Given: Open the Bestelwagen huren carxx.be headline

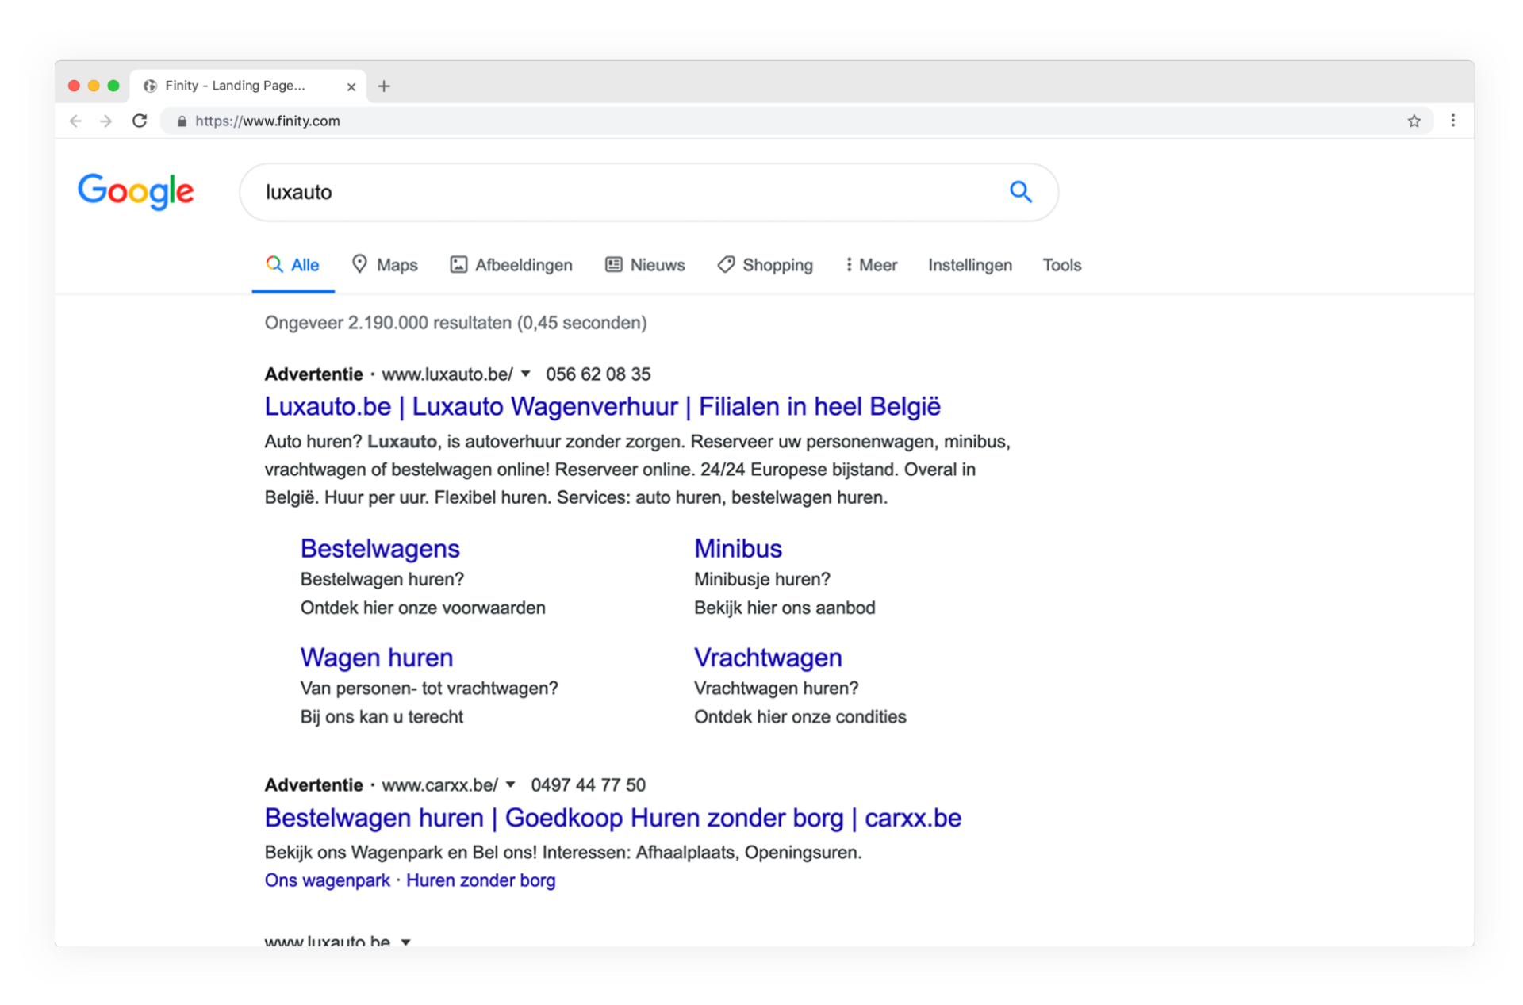Looking at the screenshot, I should tap(613, 817).
